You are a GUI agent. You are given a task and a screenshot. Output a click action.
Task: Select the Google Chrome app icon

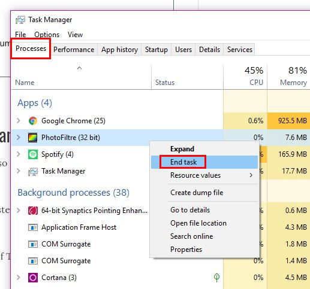click(x=33, y=121)
